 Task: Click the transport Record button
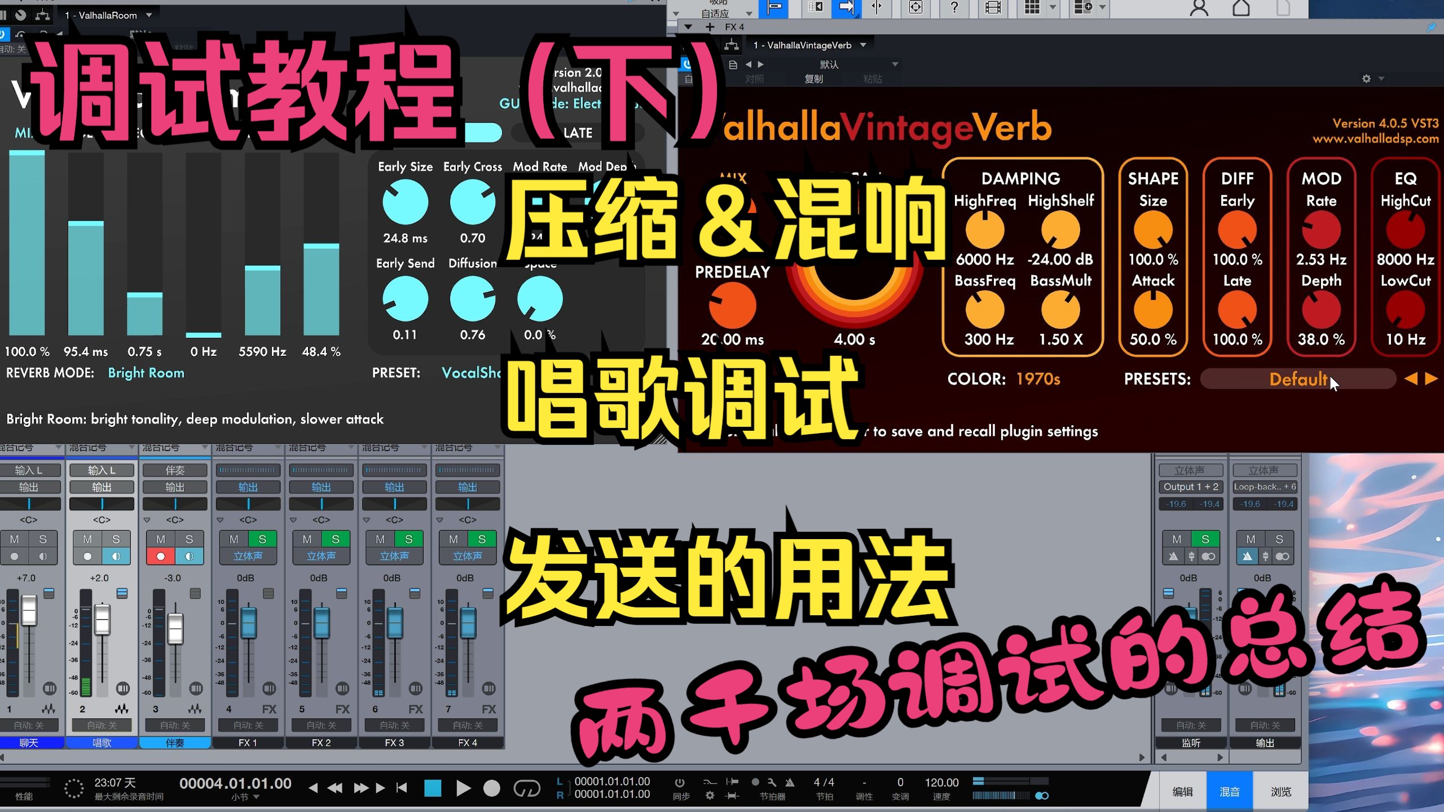(x=492, y=788)
